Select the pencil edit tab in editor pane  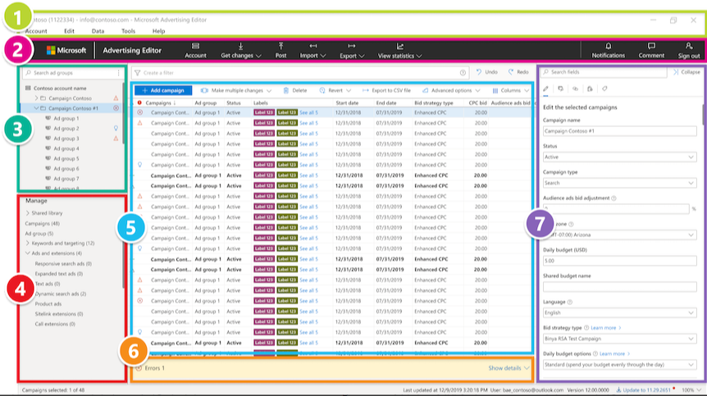(545, 89)
